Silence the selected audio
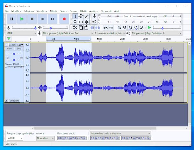The width and height of the screenshot is (194, 150). point(98,28)
